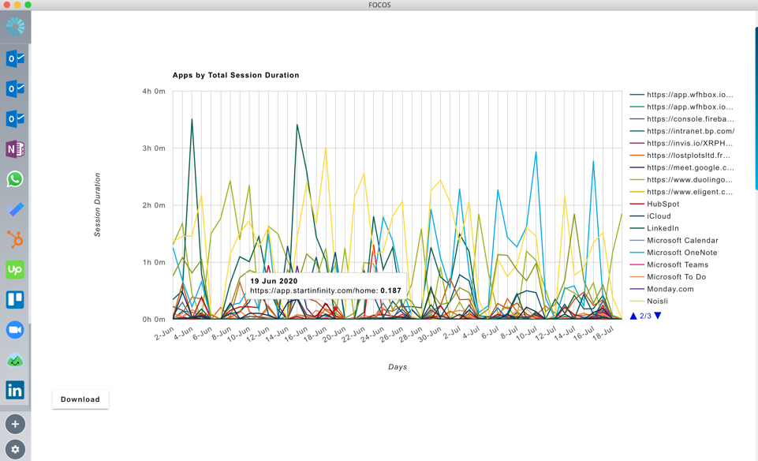Click the plus icon to add an app
Viewport: 758px width, 461px height.
15,424
